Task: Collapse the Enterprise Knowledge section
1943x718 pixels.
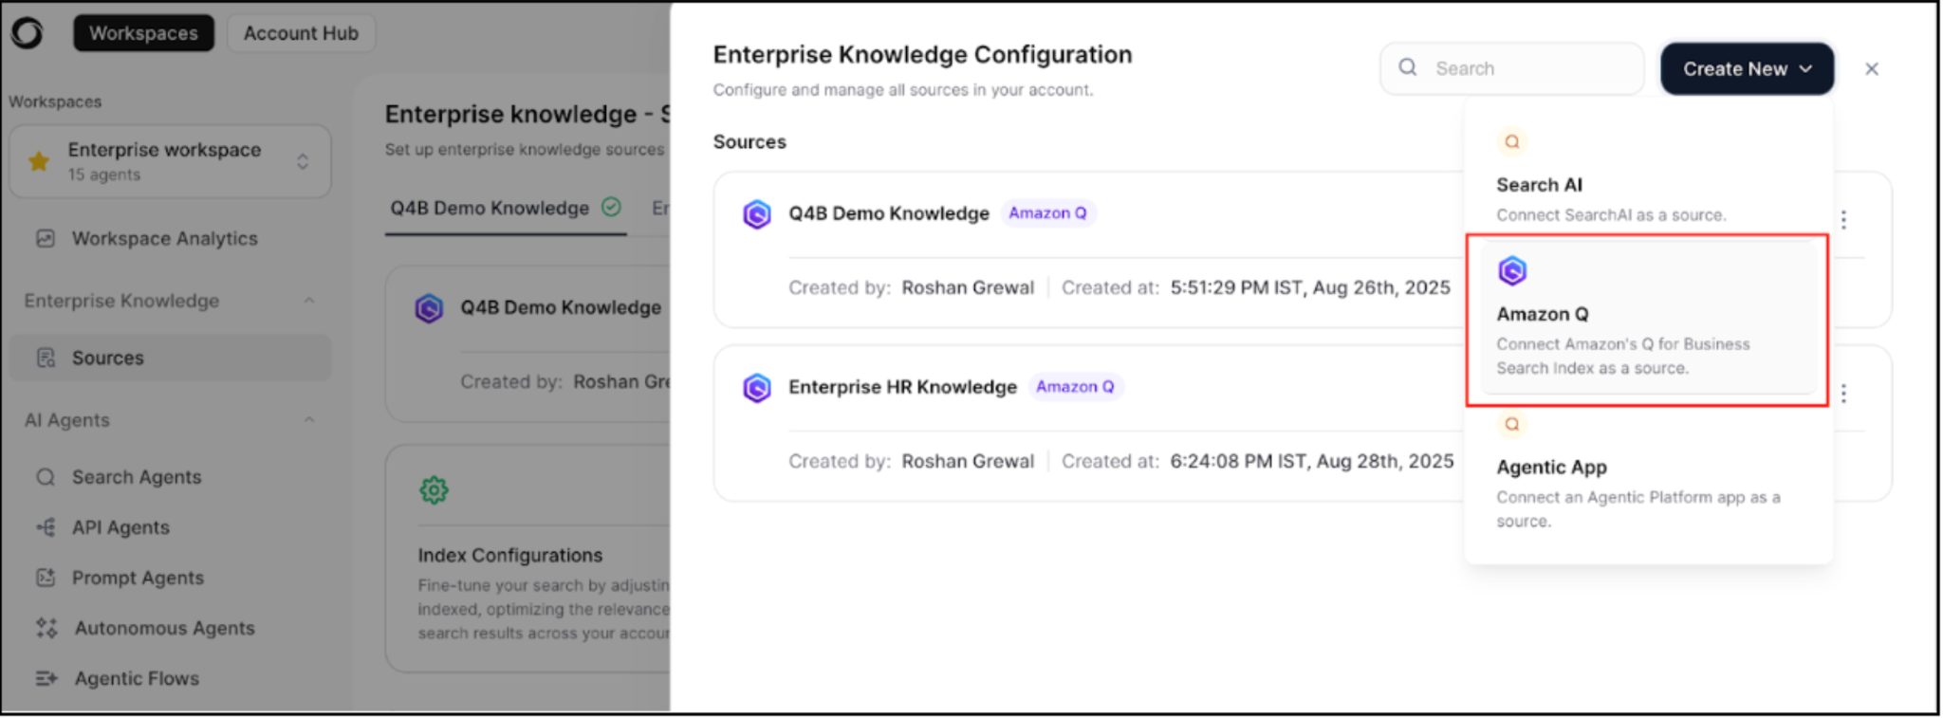Action: click(309, 301)
